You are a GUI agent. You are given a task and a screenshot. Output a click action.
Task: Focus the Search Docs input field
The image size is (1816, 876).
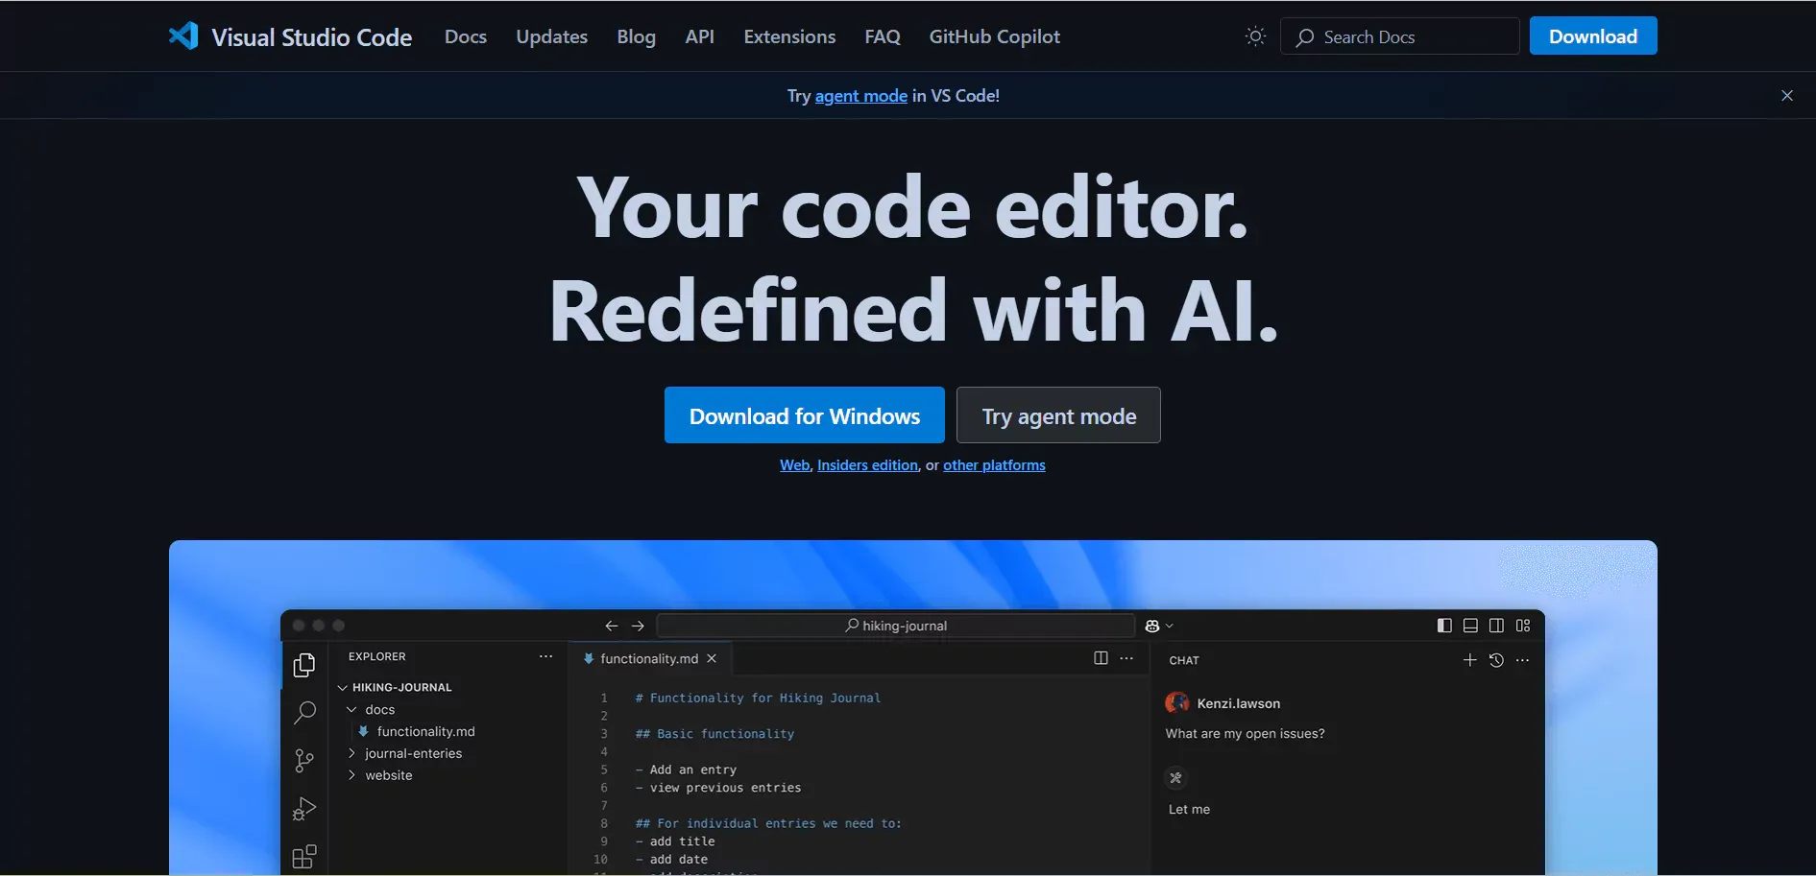pos(1400,36)
